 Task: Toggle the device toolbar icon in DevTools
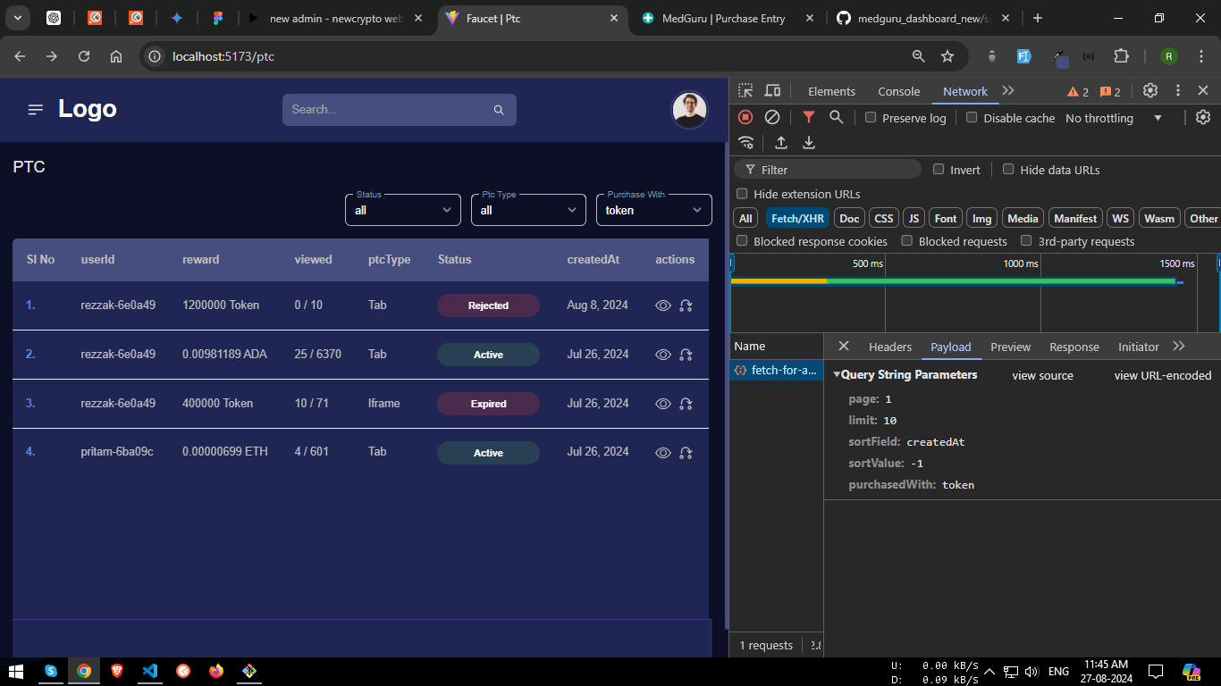(x=772, y=91)
